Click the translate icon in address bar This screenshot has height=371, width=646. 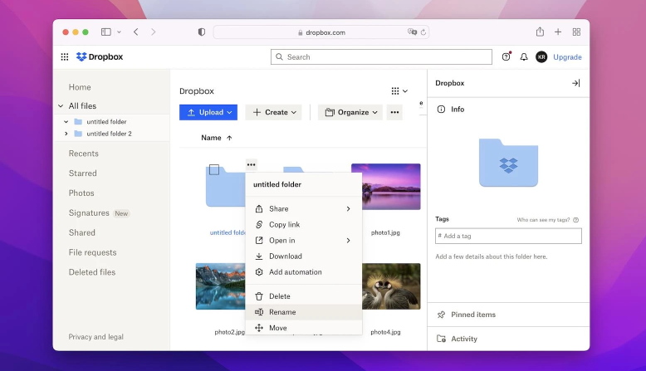point(412,32)
